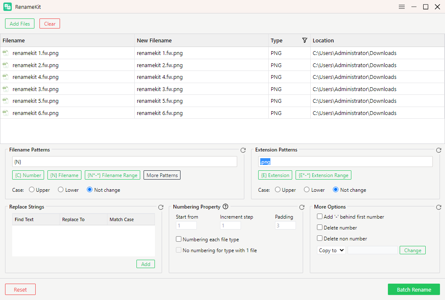This screenshot has width=445, height=300.
Task: Click the Change button
Action: (x=413, y=250)
